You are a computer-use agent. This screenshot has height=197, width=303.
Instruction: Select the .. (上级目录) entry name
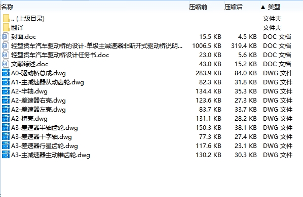pos(28,19)
